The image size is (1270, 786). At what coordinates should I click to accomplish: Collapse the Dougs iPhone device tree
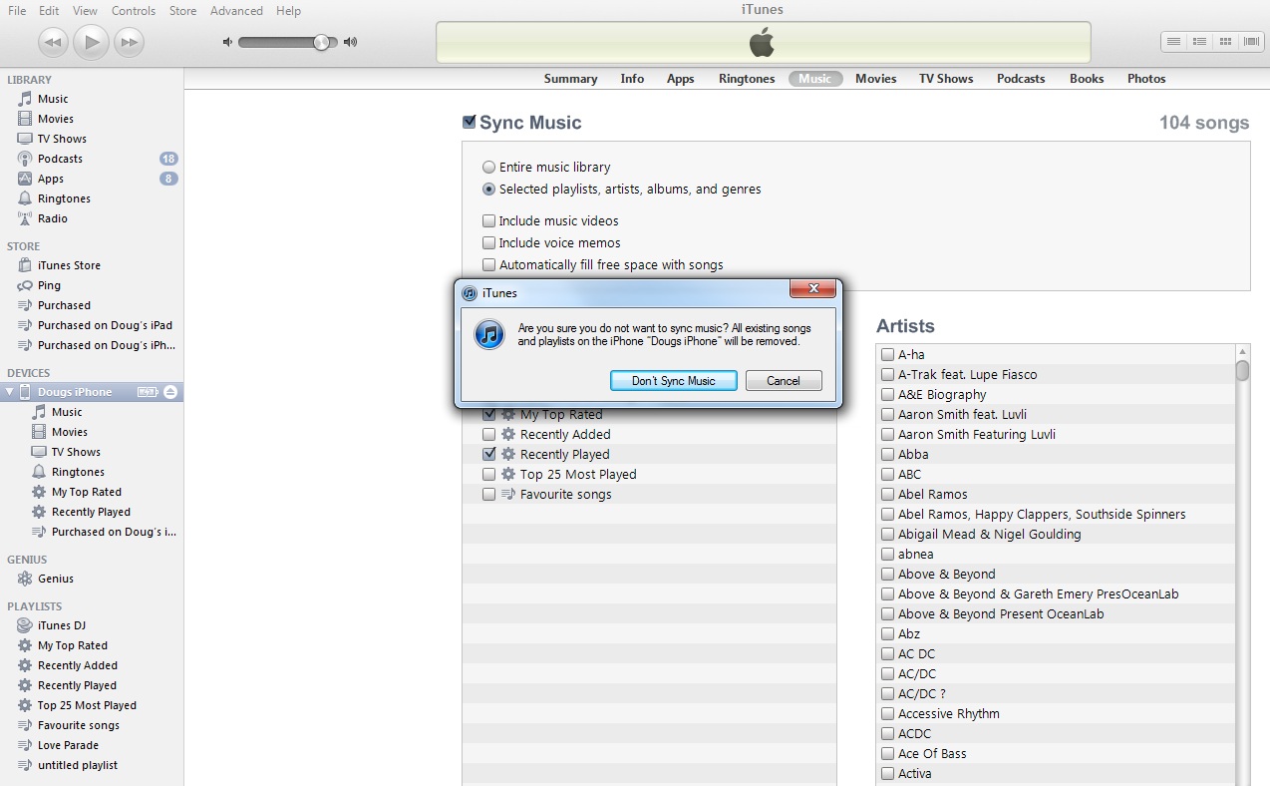click(10, 392)
